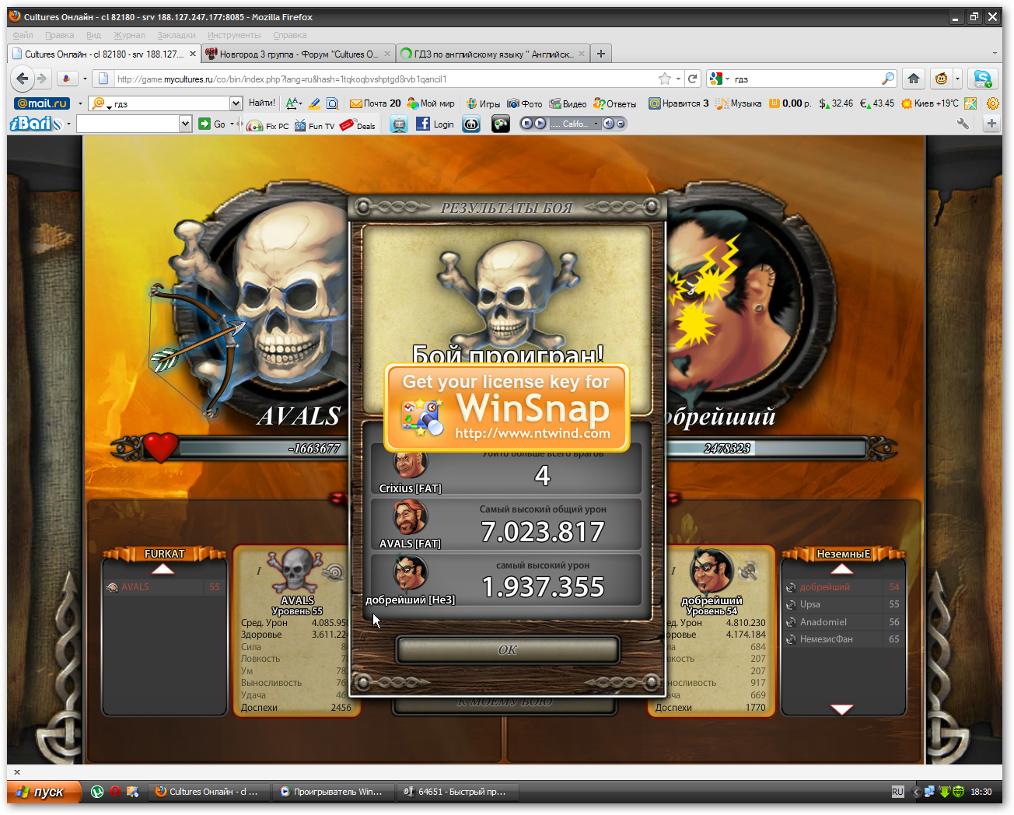The width and height of the screenshot is (1014, 815).
Task: Select AVALS [FAT] portrait in results
Action: 410,518
